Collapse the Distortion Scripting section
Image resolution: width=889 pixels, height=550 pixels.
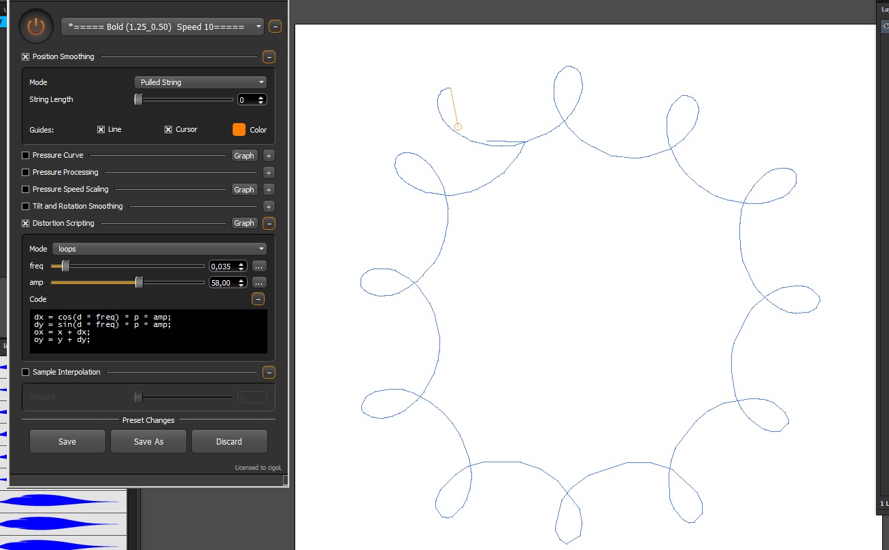[x=269, y=223]
